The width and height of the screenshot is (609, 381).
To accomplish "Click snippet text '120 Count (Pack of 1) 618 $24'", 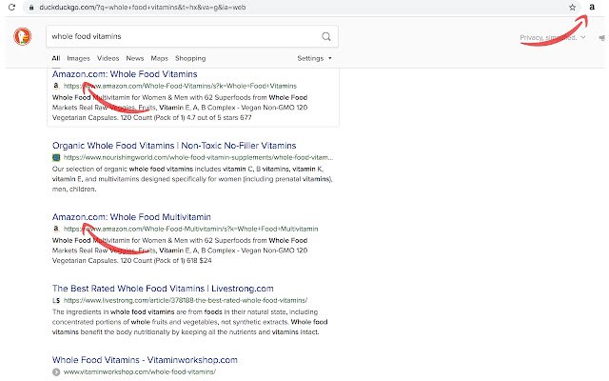I will (167, 260).
